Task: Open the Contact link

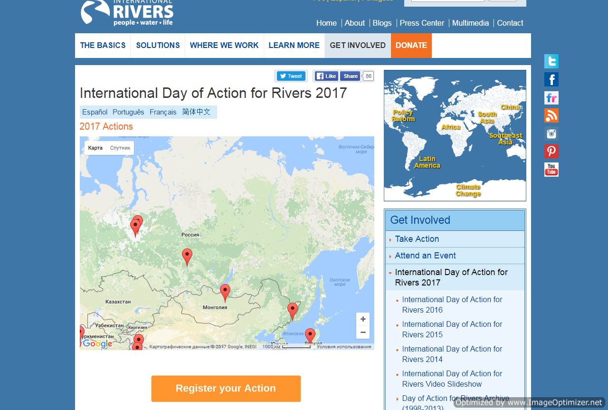Action: [510, 23]
